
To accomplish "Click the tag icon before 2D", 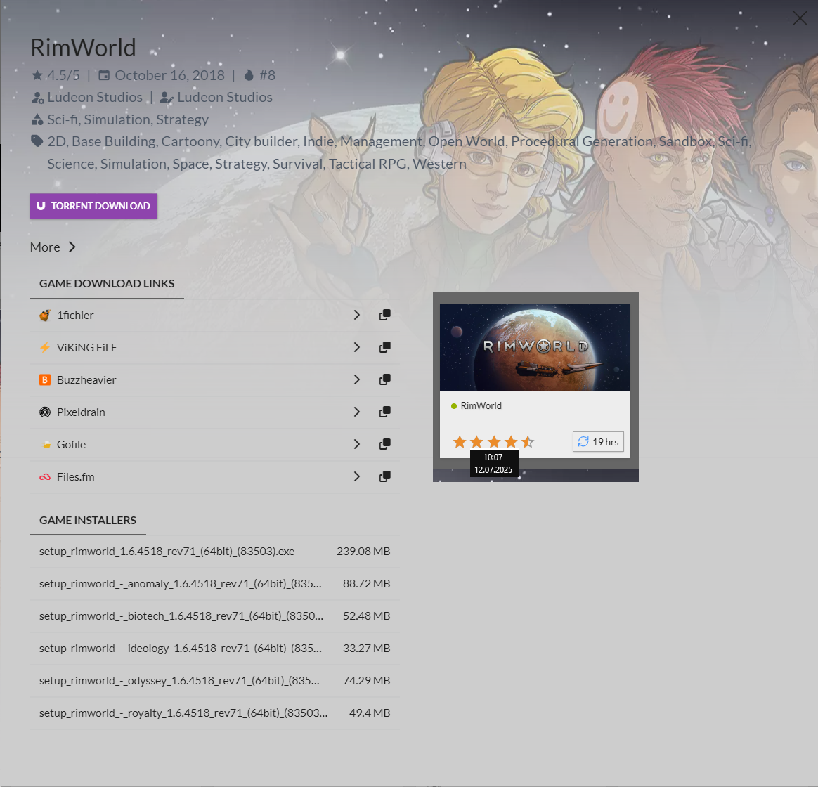I will pos(37,141).
